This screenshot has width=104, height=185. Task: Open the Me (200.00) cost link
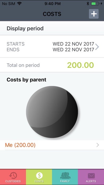click(20, 145)
